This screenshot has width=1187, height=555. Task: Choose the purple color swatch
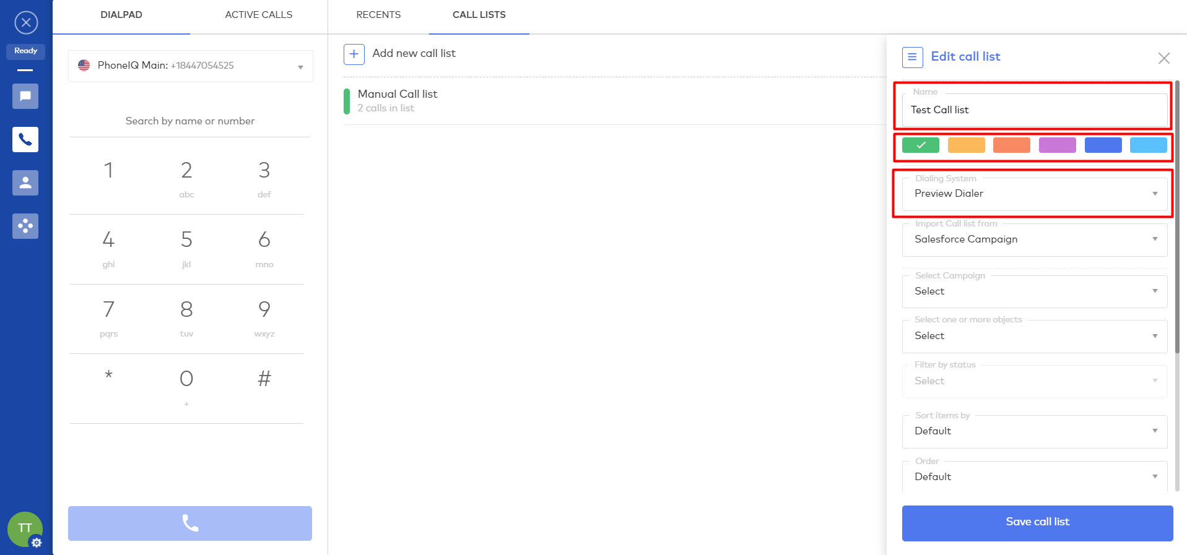tap(1057, 145)
